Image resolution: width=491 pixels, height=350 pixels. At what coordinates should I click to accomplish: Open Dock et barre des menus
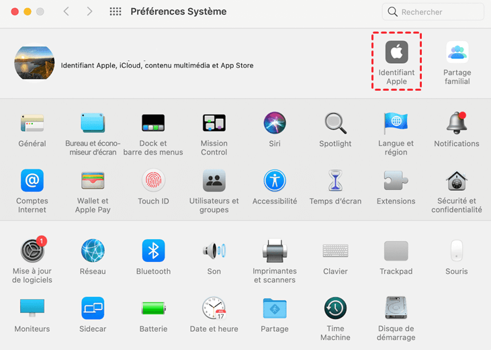[x=153, y=123]
